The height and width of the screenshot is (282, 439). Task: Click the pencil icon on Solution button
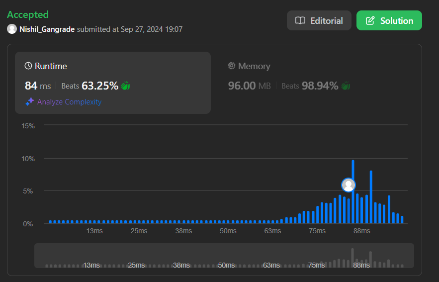pyautogui.click(x=370, y=20)
